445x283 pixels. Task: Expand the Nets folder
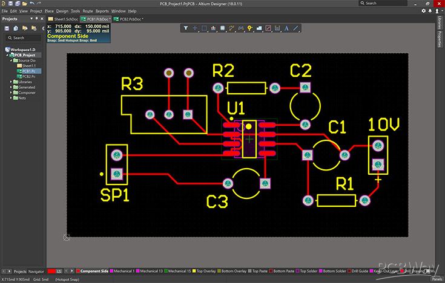click(11, 98)
